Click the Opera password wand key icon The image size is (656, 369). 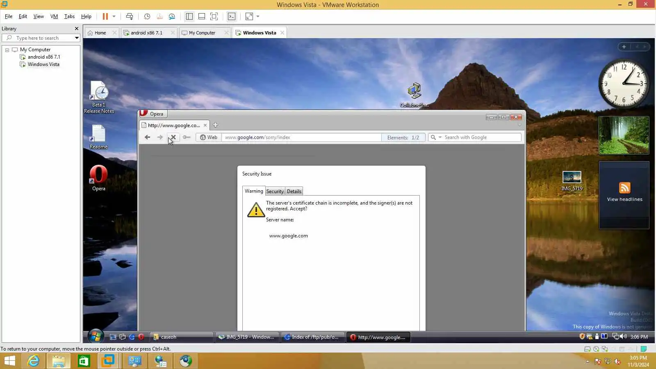click(187, 137)
